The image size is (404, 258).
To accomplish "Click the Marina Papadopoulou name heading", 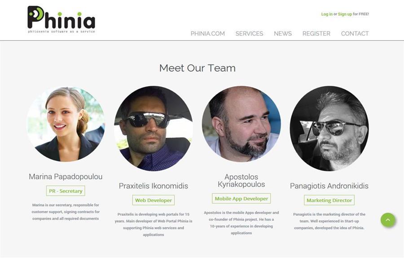I will [66, 177].
